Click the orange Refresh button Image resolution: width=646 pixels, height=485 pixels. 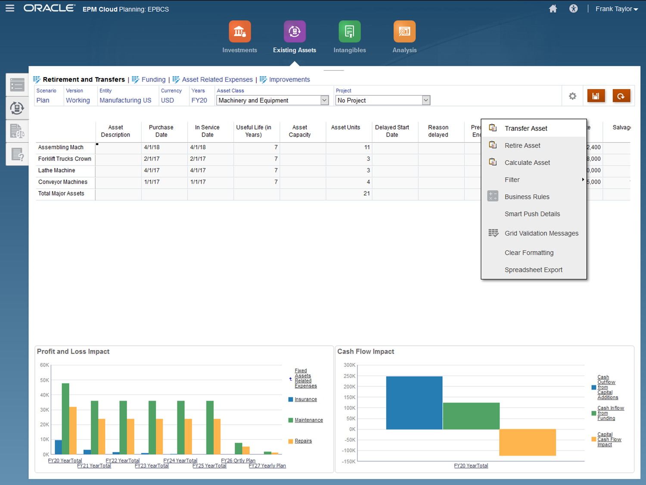621,96
